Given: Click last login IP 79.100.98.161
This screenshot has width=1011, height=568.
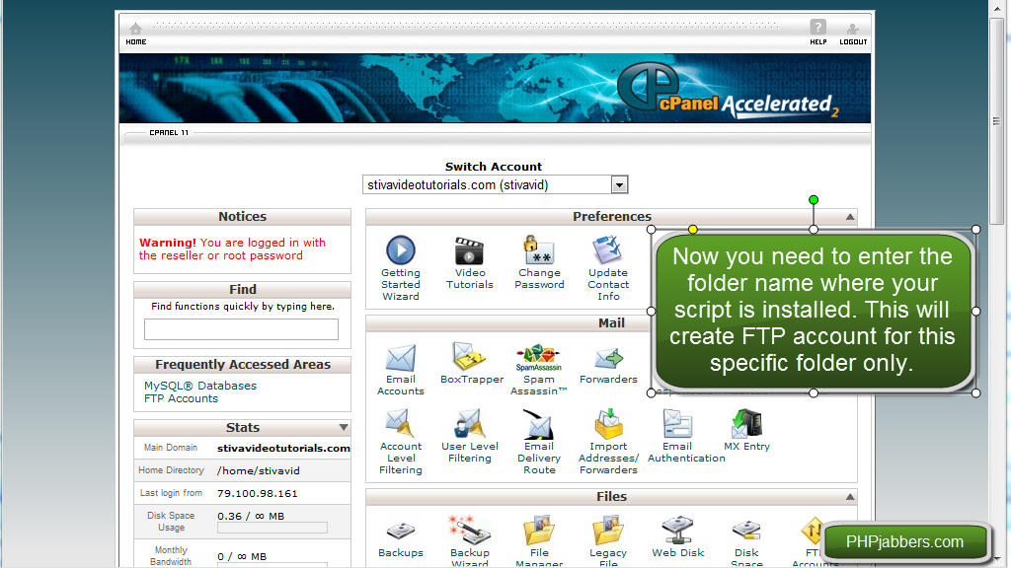Looking at the screenshot, I should tap(258, 494).
